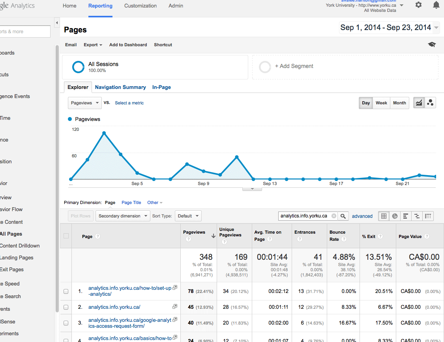Image resolution: width=444 pixels, height=342 pixels.
Task: Clear the analytics.info.yorku.ca search filter
Action: pyautogui.click(x=334, y=216)
